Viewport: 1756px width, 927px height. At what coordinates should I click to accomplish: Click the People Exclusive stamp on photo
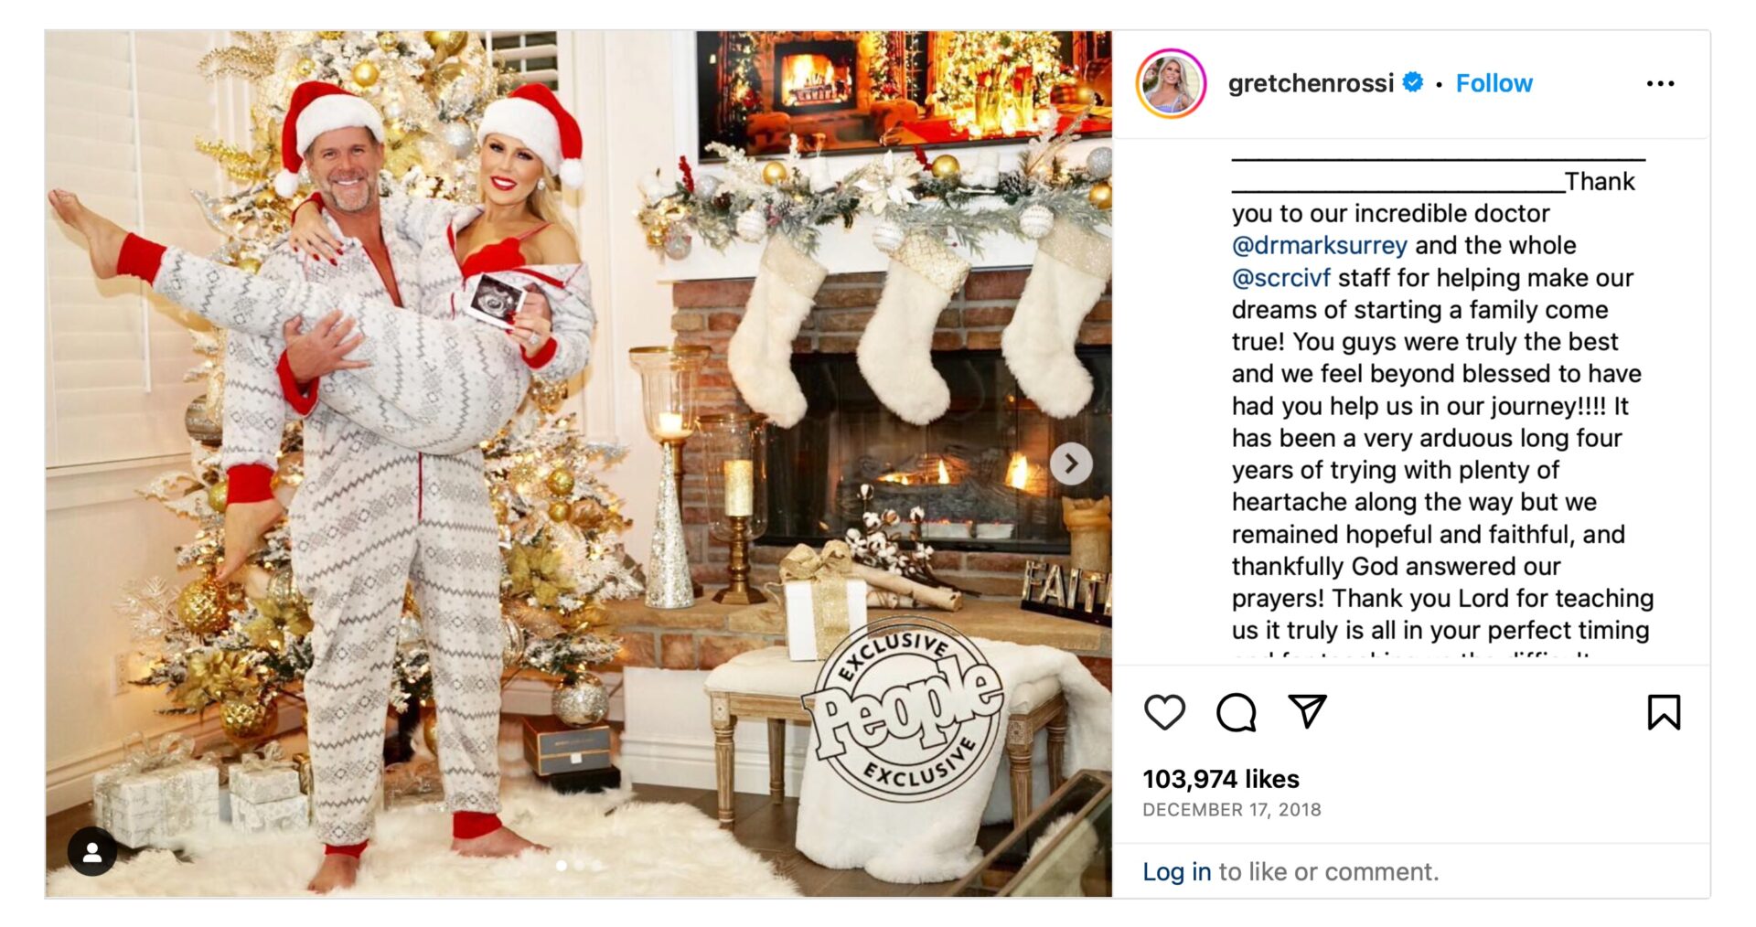point(903,709)
